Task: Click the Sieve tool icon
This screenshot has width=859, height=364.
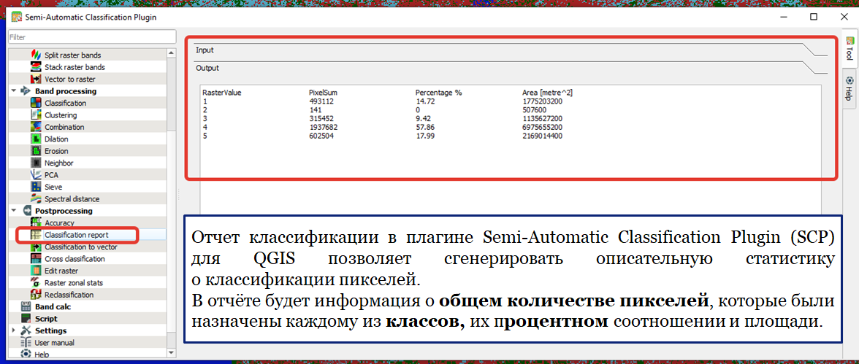Action: tap(36, 187)
